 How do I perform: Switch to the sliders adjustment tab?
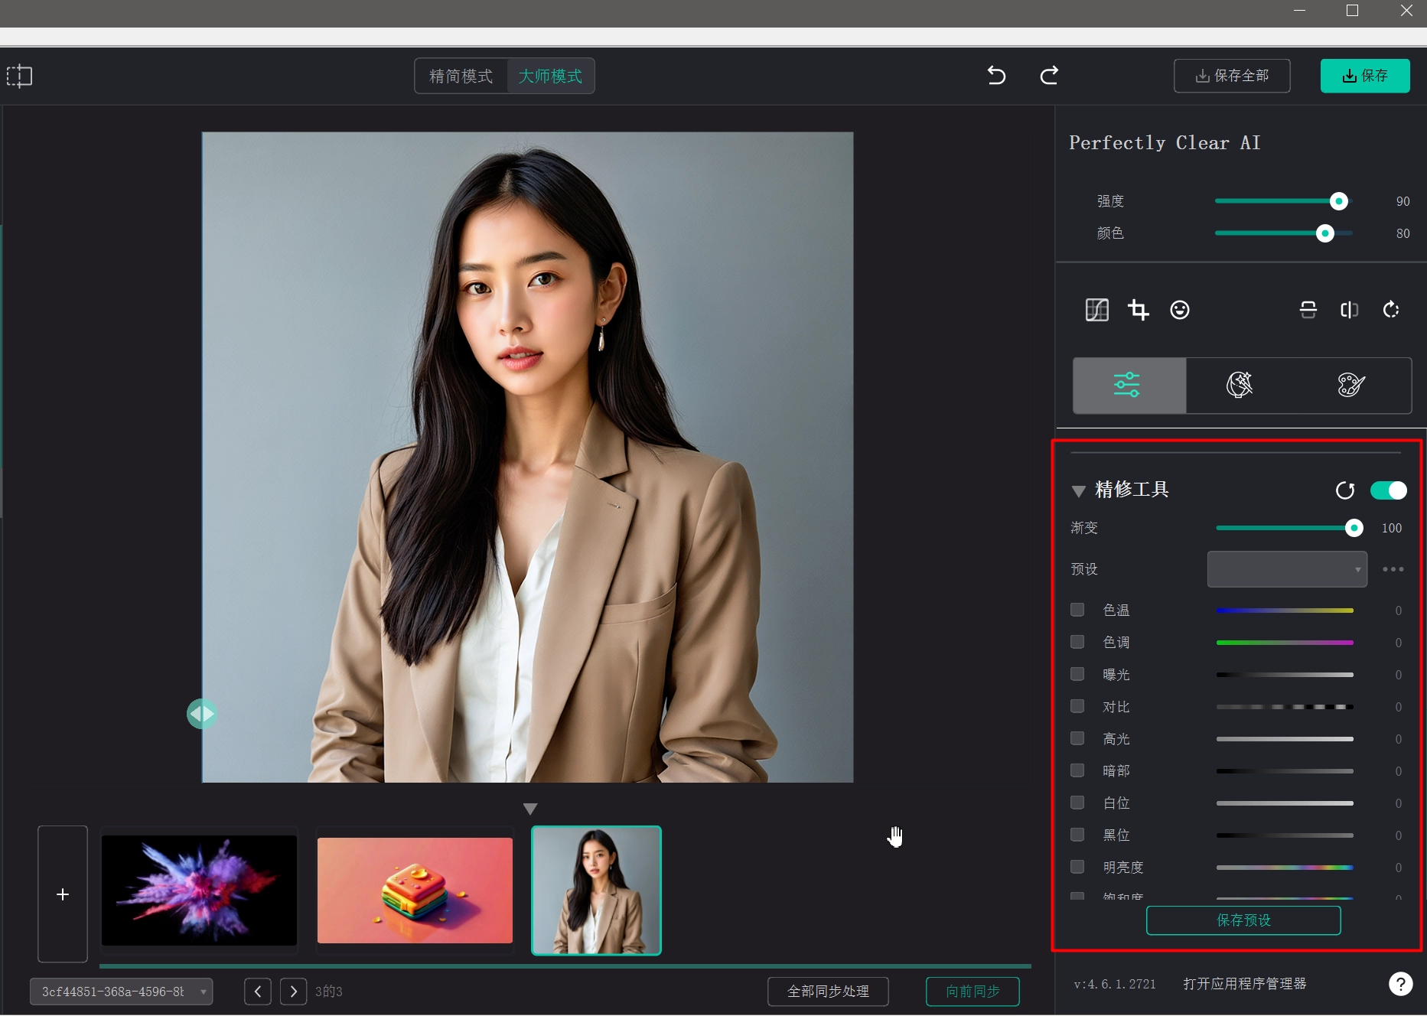point(1129,385)
